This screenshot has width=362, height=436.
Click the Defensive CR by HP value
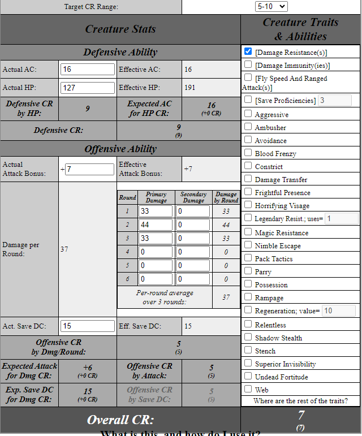click(88, 109)
